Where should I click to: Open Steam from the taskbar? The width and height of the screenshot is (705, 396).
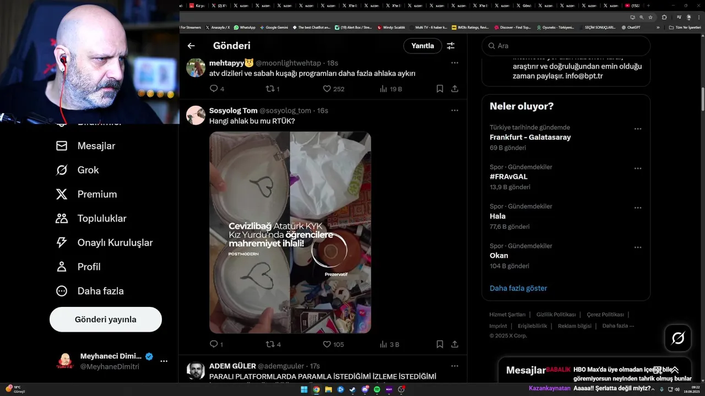coord(352,389)
